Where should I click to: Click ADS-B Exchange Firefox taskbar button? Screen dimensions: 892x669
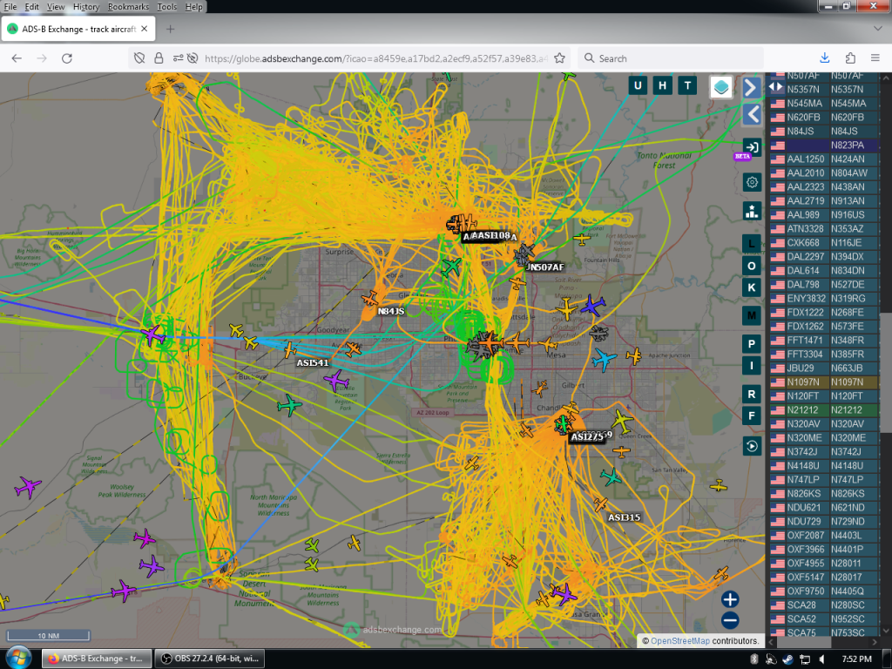pos(97,659)
